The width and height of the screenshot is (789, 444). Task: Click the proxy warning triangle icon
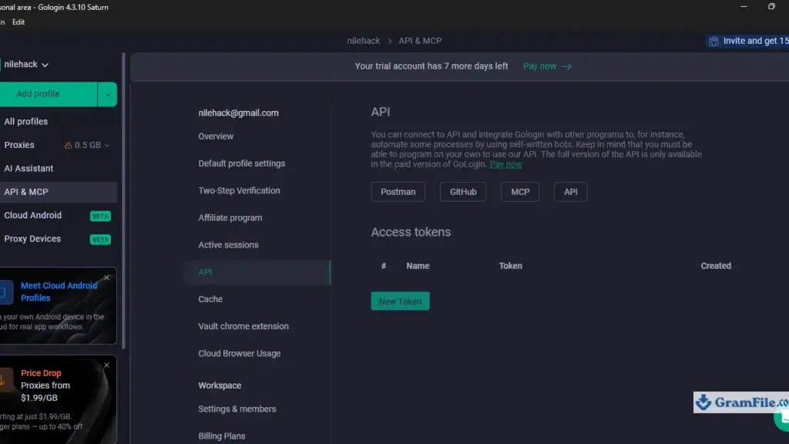pos(69,145)
